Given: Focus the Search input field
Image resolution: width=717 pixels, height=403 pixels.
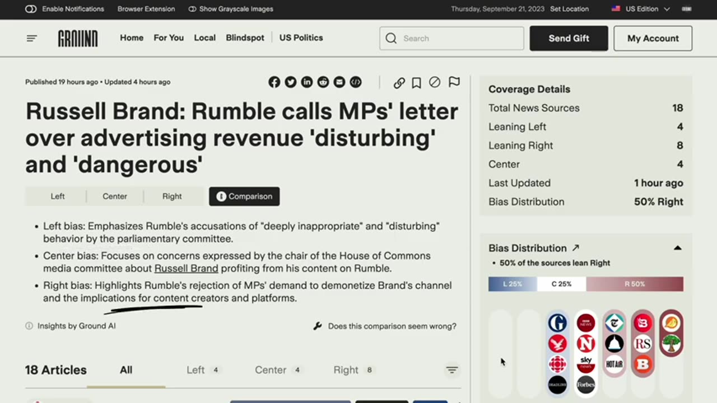Looking at the screenshot, I should point(451,38).
